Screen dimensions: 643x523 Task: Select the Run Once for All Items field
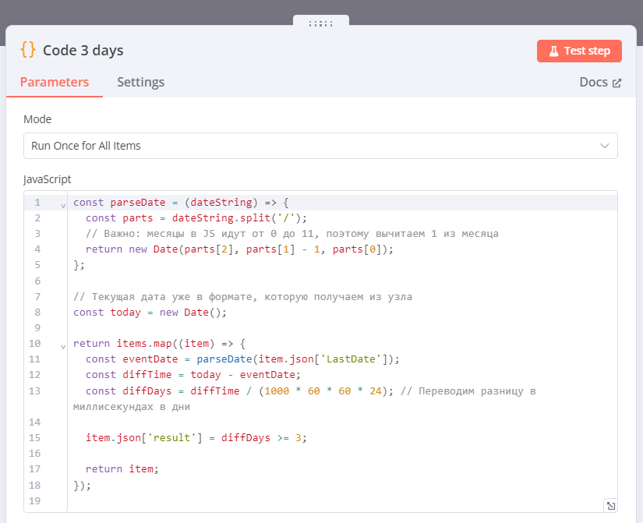(312, 146)
